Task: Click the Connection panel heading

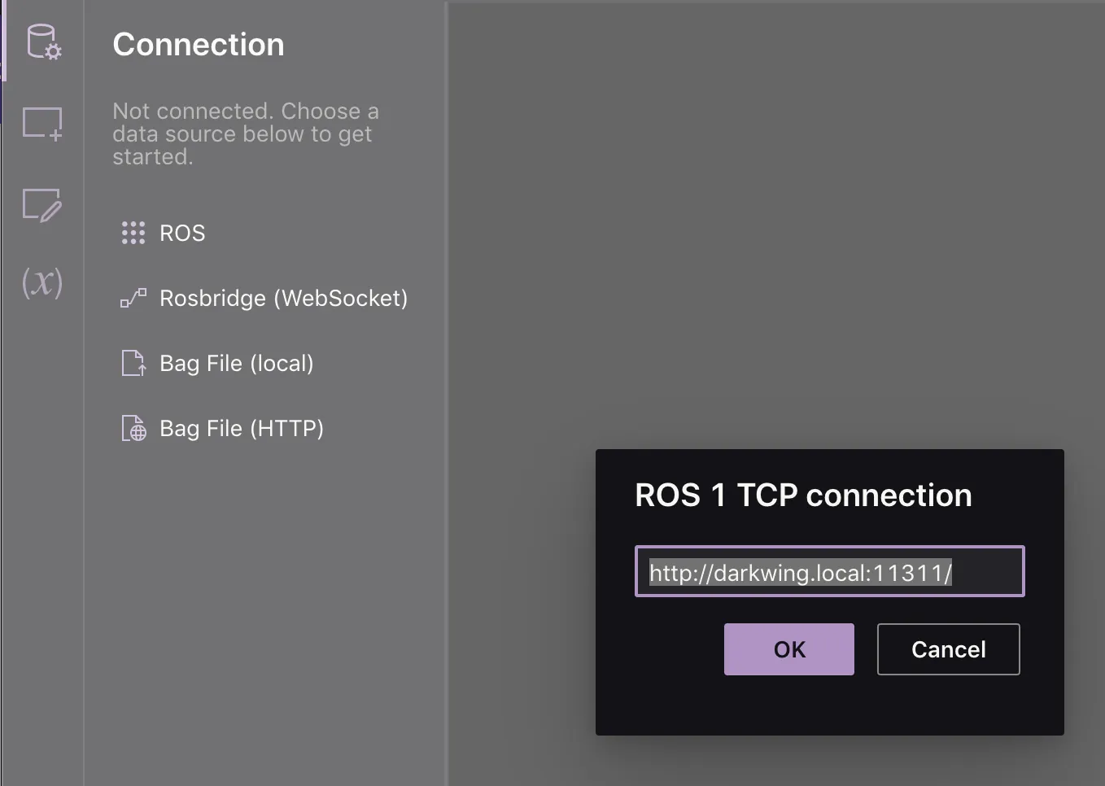Action: pos(198,45)
